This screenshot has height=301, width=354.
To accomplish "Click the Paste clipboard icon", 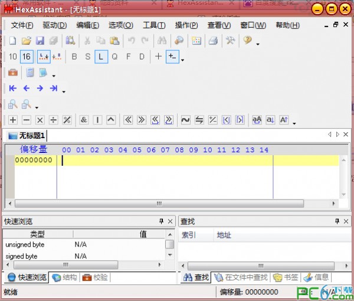I will pos(114,41).
